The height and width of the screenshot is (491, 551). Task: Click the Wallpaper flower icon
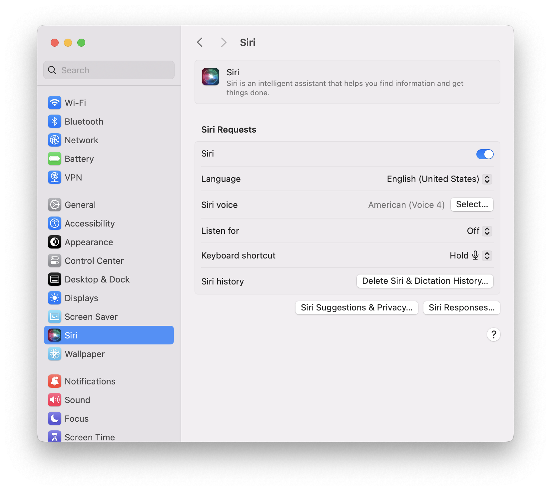(x=55, y=354)
